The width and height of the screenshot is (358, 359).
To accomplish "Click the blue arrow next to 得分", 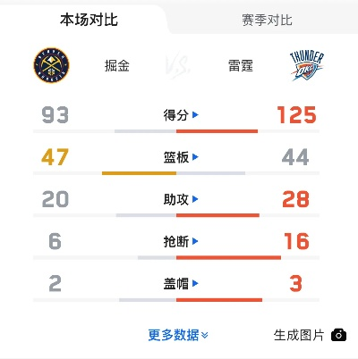I will click(x=195, y=114).
